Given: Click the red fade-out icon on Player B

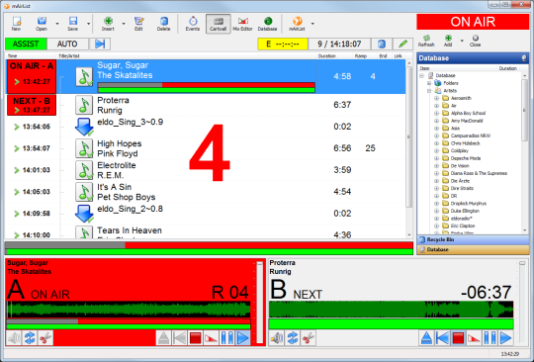Looking at the screenshot, I should point(474,338).
